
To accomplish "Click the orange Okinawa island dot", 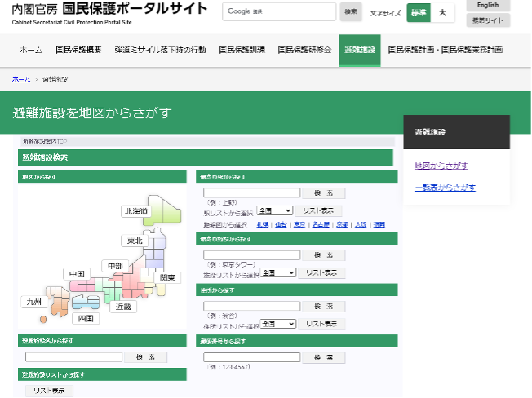I will (43, 320).
